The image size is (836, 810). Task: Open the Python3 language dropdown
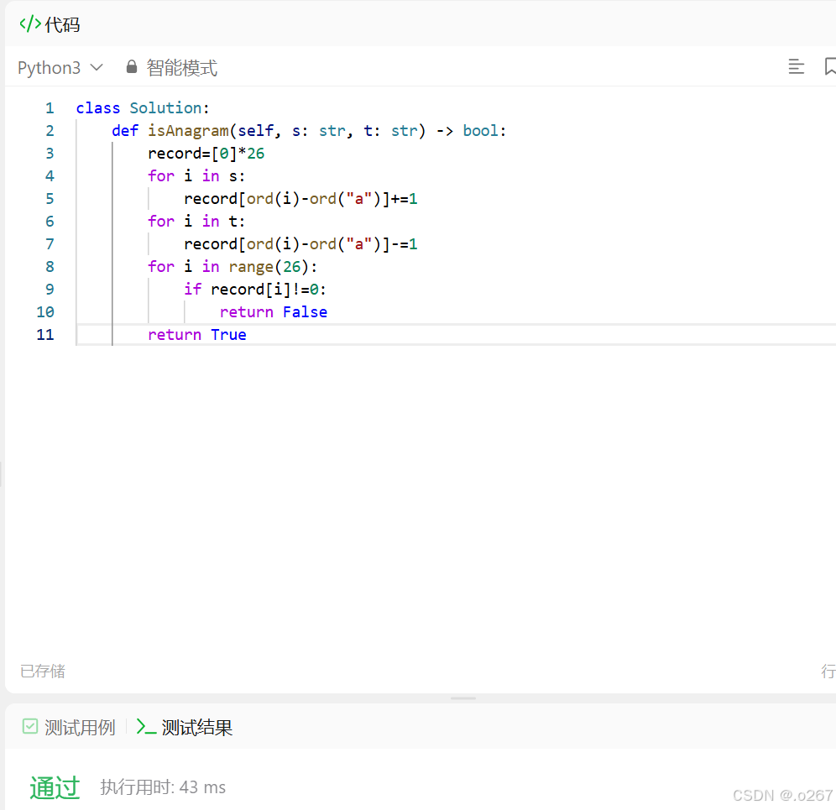click(60, 68)
